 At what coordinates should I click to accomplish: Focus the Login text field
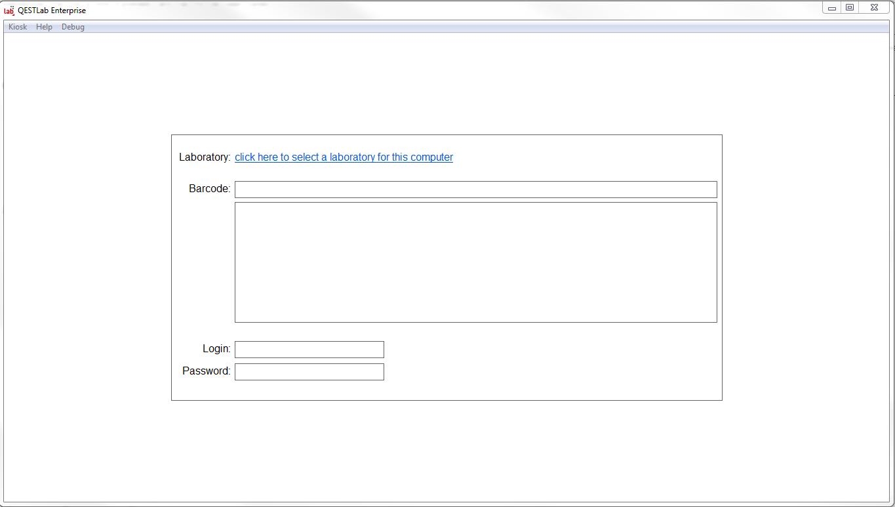309,350
